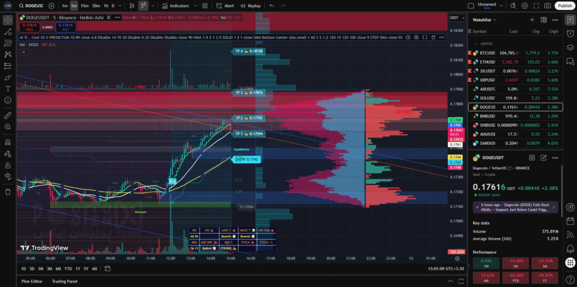The image size is (577, 287).
Task: Open the Pine Editor tab
Action: coord(32,281)
